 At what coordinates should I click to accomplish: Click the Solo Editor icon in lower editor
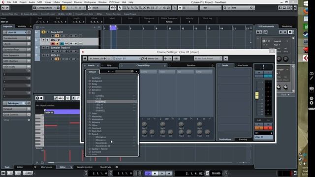pyautogui.click(x=37, y=98)
